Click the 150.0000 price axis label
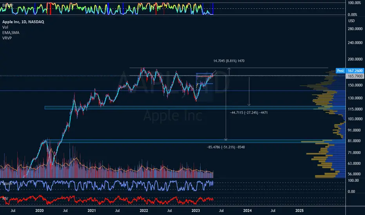Image resolution: width=365 pixels, height=215 pixels. pyautogui.click(x=355, y=85)
